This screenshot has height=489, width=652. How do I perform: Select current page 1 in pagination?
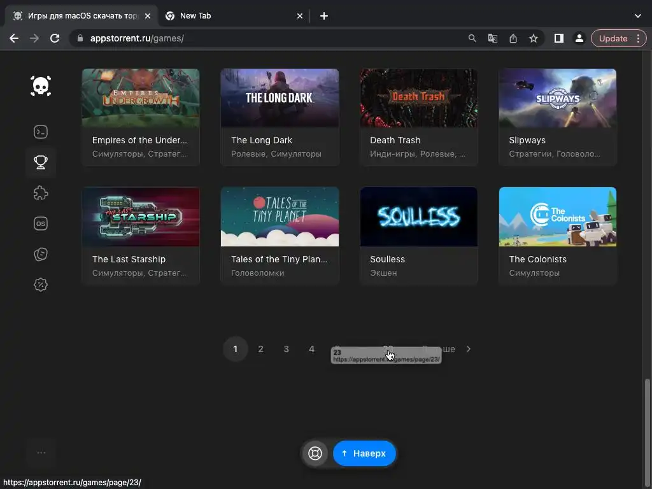236,349
